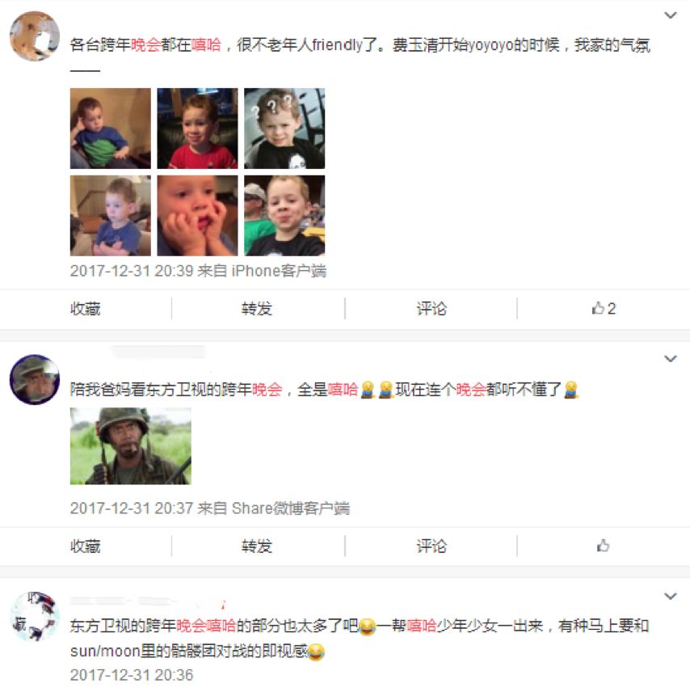Click 转发 under the first post
Image resolution: width=690 pixels, height=692 pixels.
tap(257, 309)
